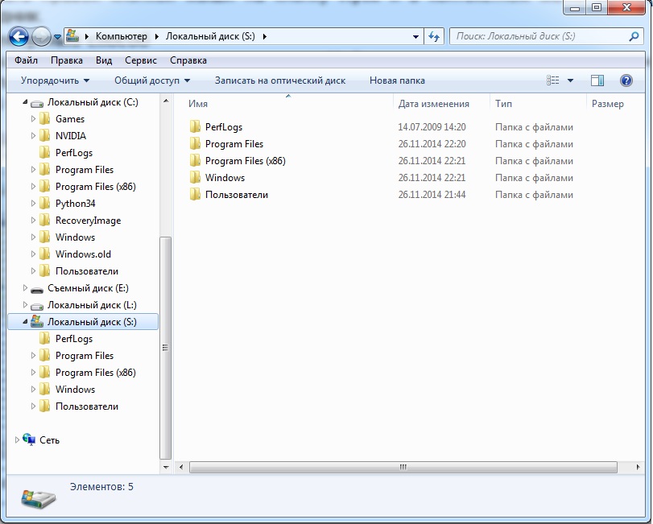Expand the Python34 folder in the tree
This screenshot has height=524, width=653.
(x=33, y=204)
